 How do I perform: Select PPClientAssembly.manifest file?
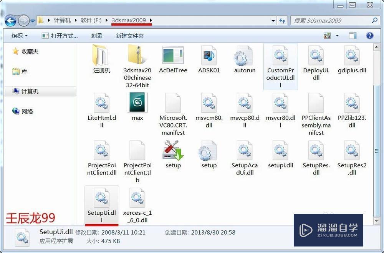pos(316,114)
